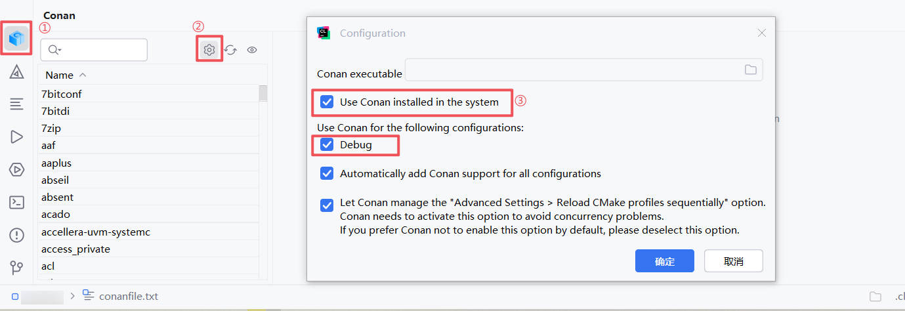This screenshot has height=311, width=905.
Task: Show the Problems tool window icon
Action: pos(17,235)
